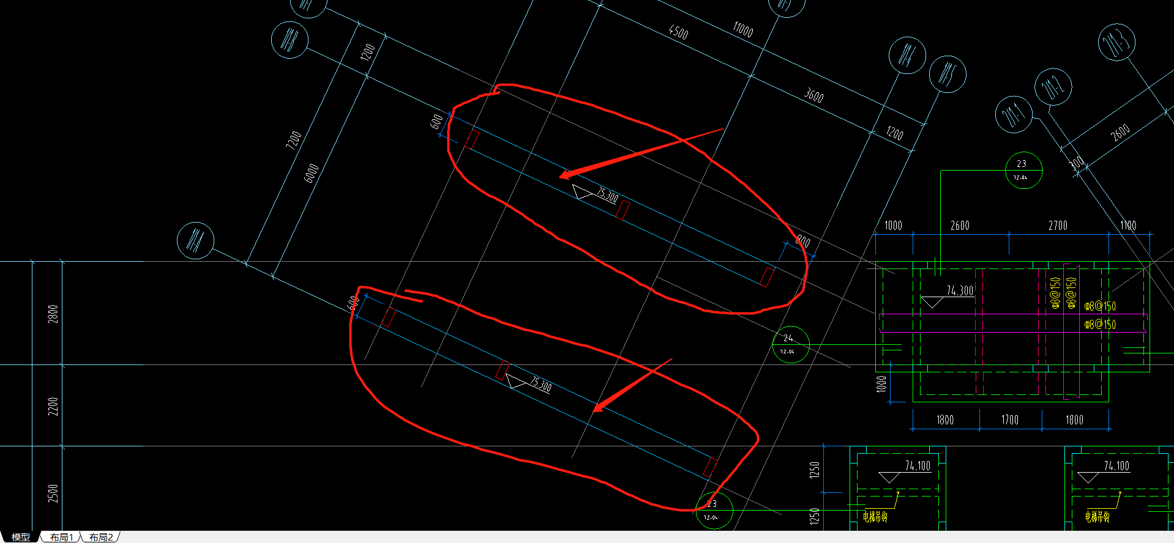Image resolution: width=1174 pixels, height=543 pixels.
Task: Select the 74.300 elevation label
Action: pyautogui.click(x=960, y=290)
